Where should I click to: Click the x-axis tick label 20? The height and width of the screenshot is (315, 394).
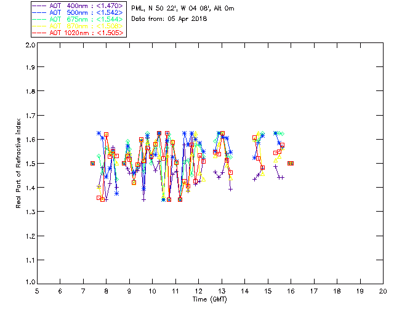click(383, 291)
